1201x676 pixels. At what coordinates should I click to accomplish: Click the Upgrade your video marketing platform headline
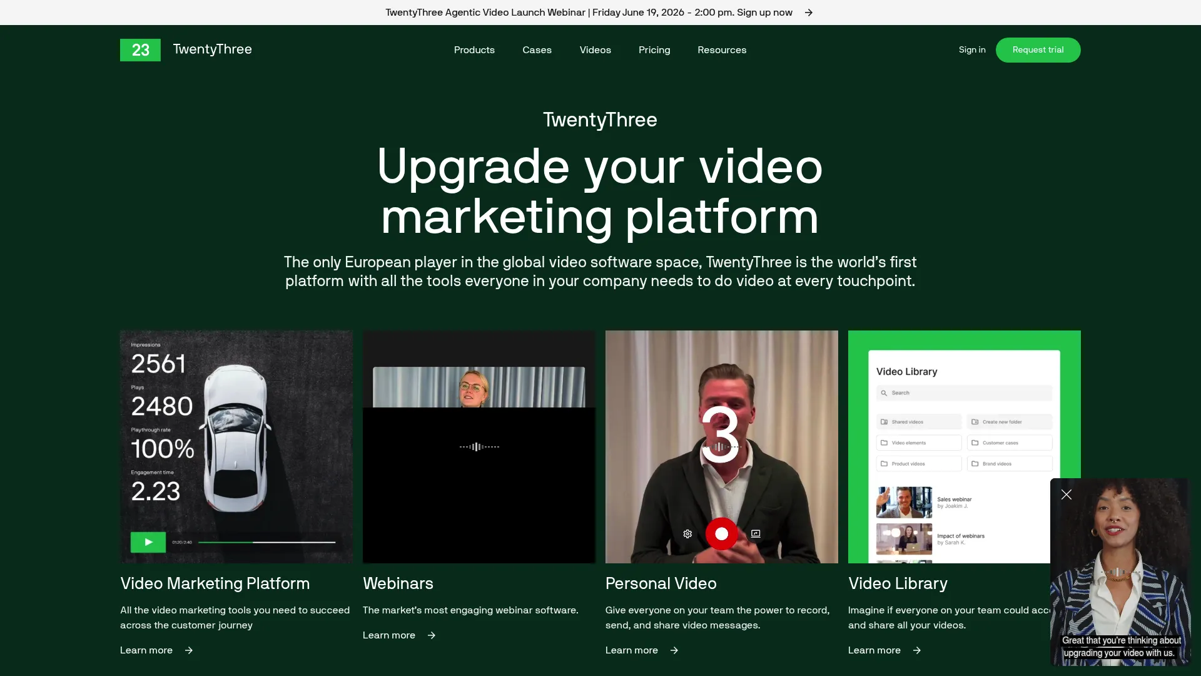tap(600, 192)
